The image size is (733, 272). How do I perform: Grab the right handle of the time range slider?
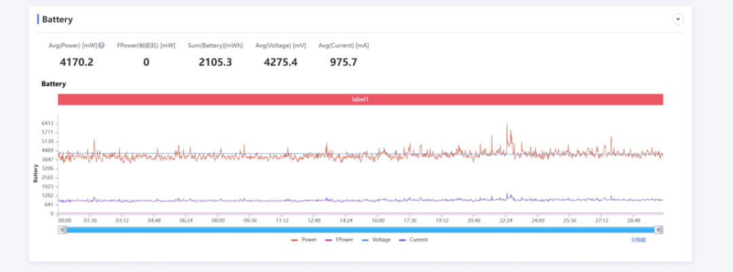click(658, 229)
